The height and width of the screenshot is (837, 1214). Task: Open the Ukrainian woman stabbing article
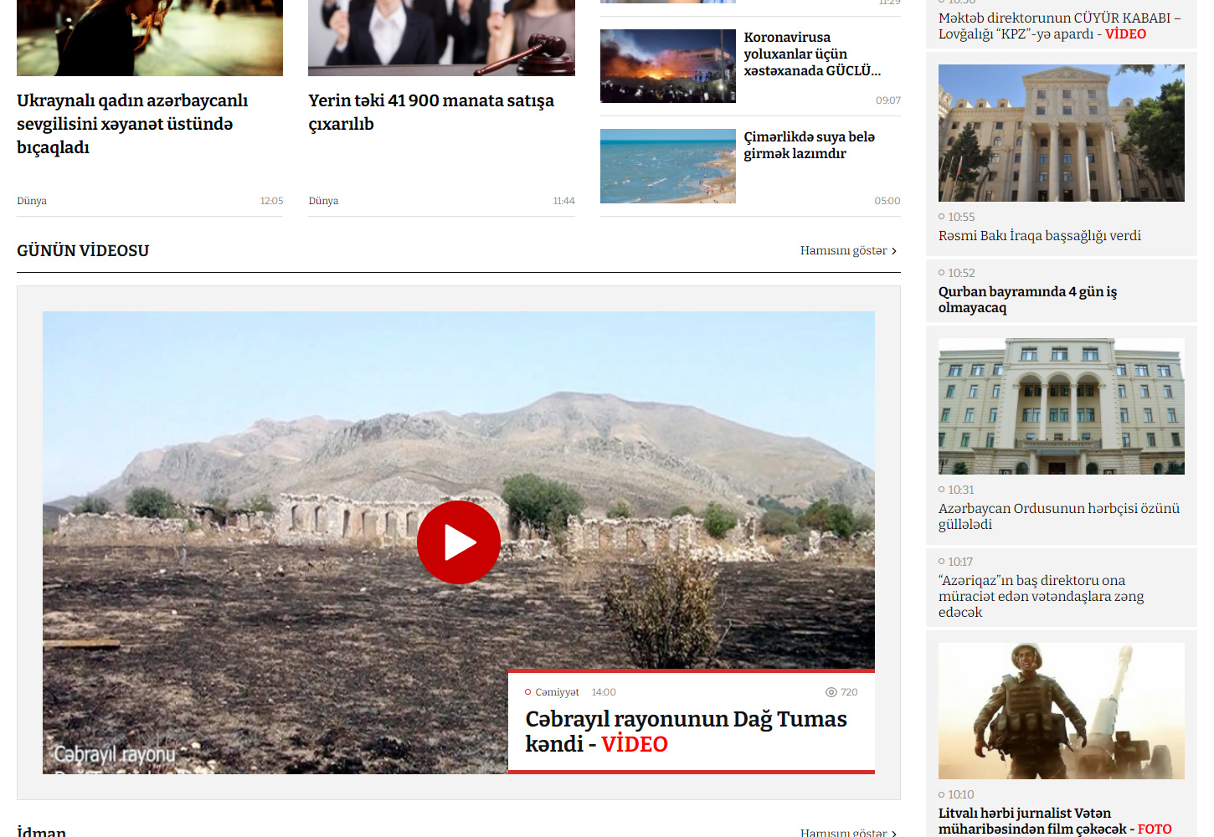point(132,124)
